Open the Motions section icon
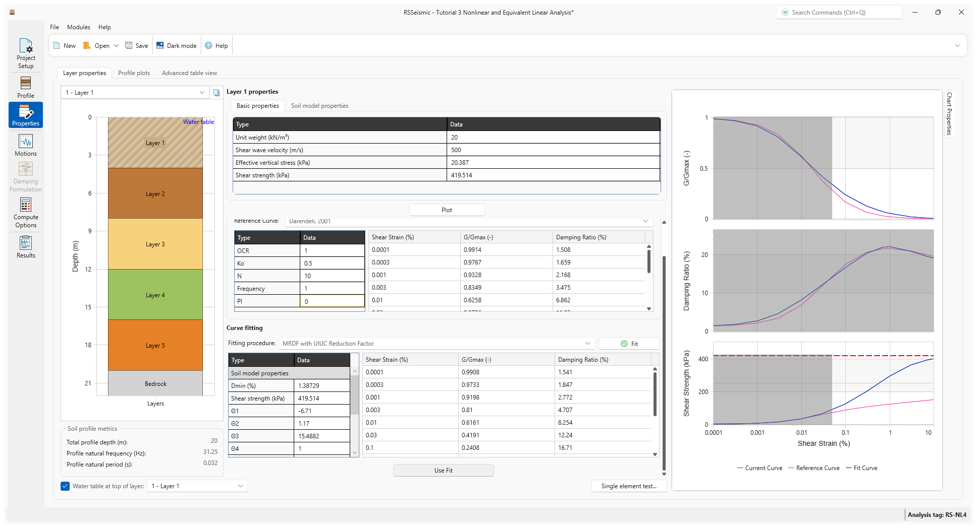Image resolution: width=977 pixels, height=528 pixels. 26,145
